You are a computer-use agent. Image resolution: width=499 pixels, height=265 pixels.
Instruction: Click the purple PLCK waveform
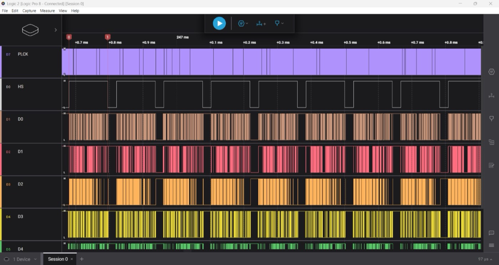[x=271, y=62]
